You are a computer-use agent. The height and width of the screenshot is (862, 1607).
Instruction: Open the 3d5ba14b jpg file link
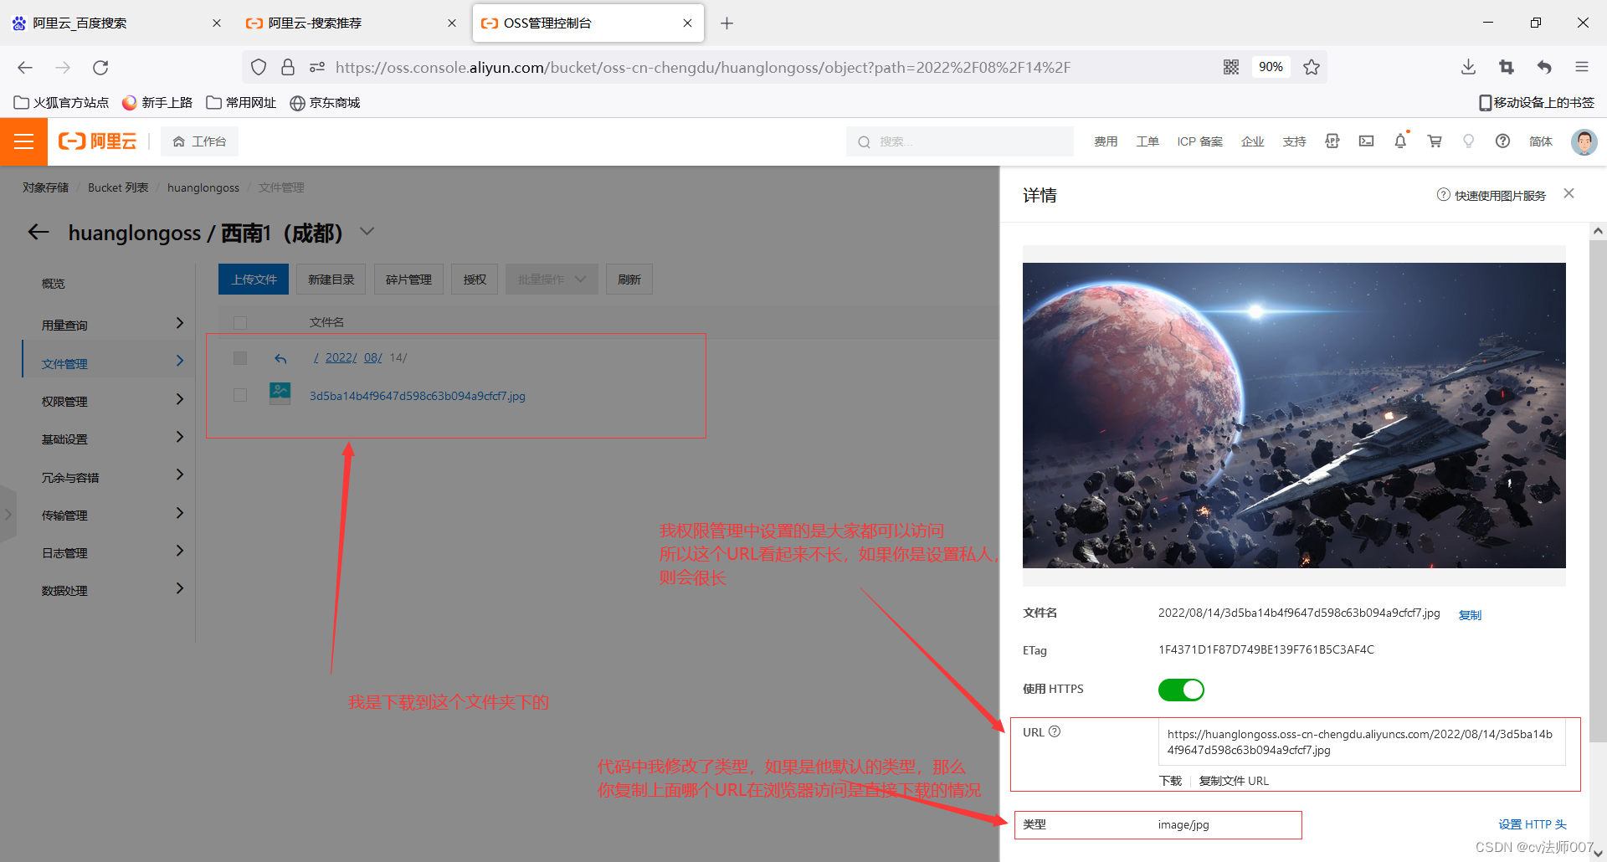click(x=418, y=396)
